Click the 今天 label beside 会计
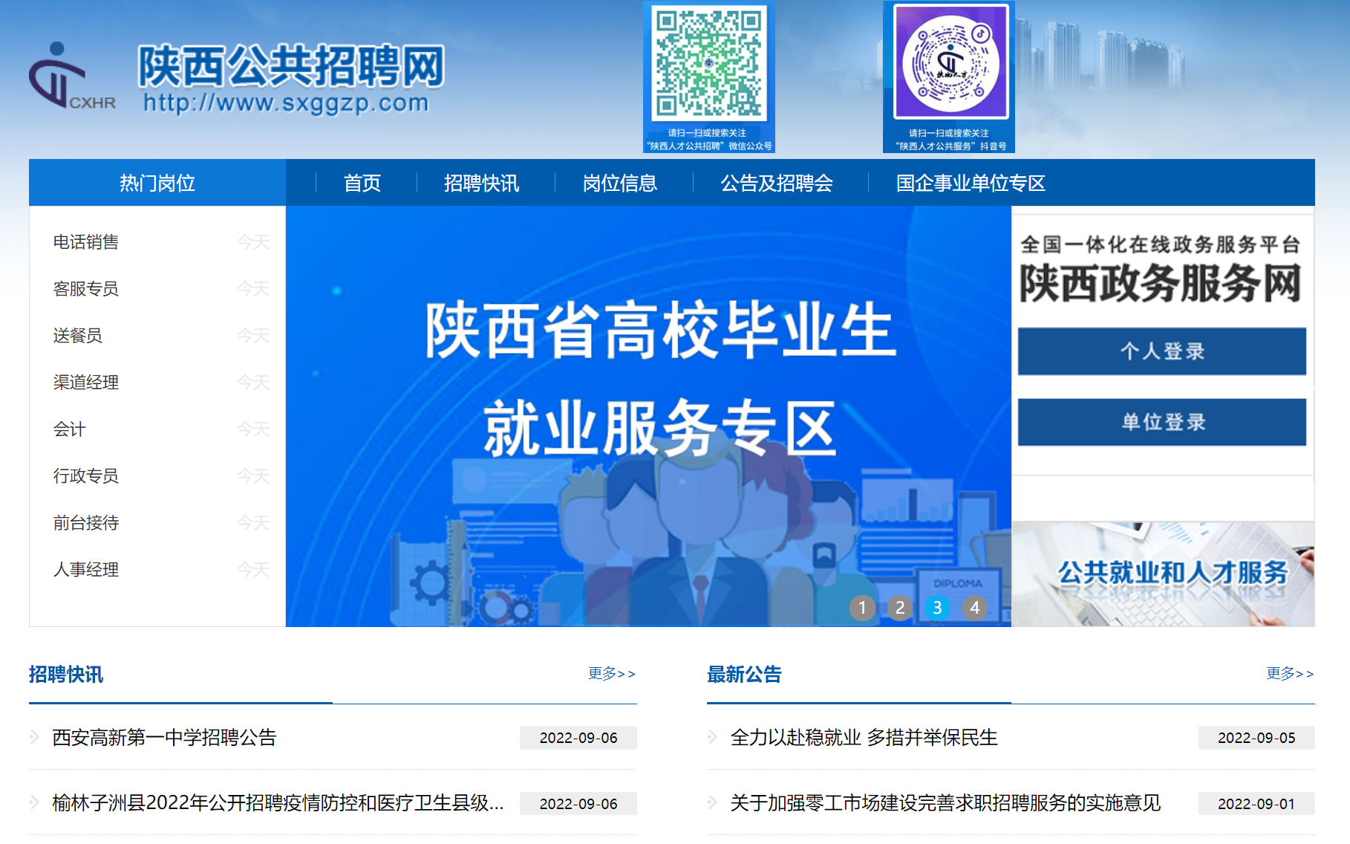The image size is (1350, 844). 253,429
